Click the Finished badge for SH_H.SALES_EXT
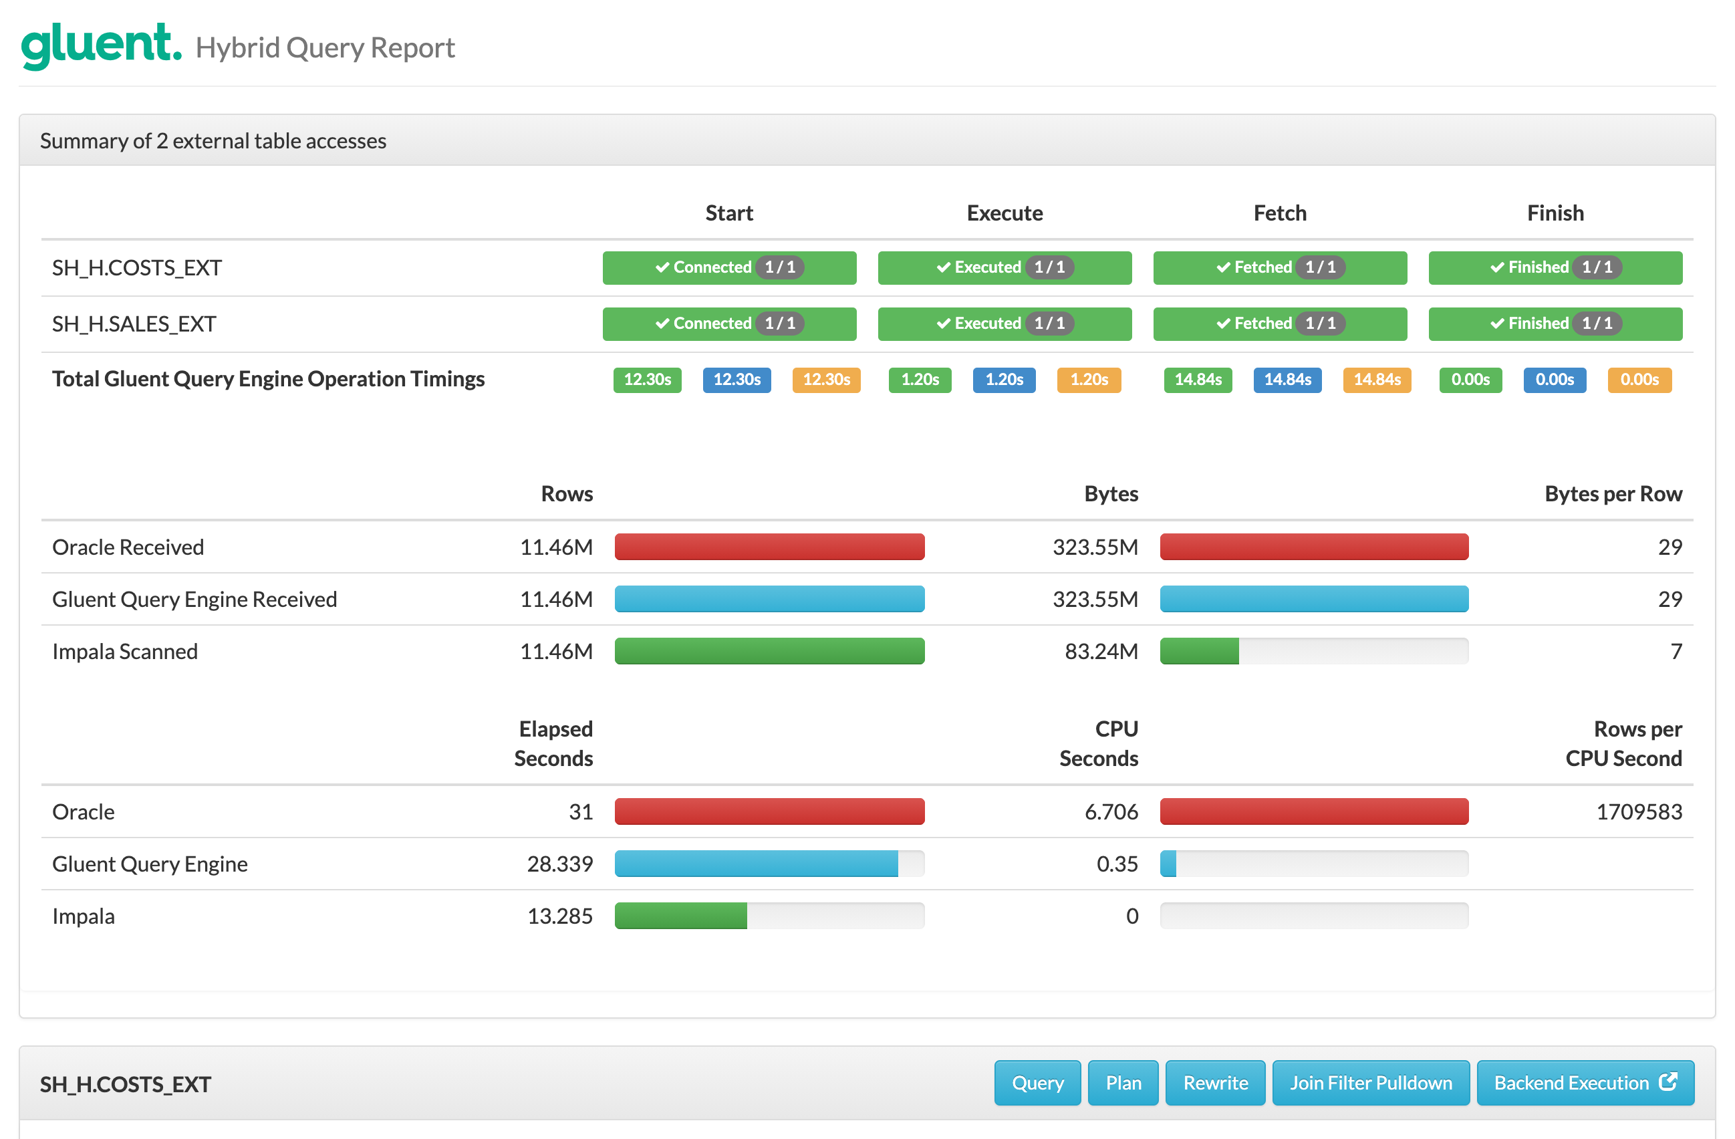This screenshot has width=1735, height=1139. tap(1555, 324)
